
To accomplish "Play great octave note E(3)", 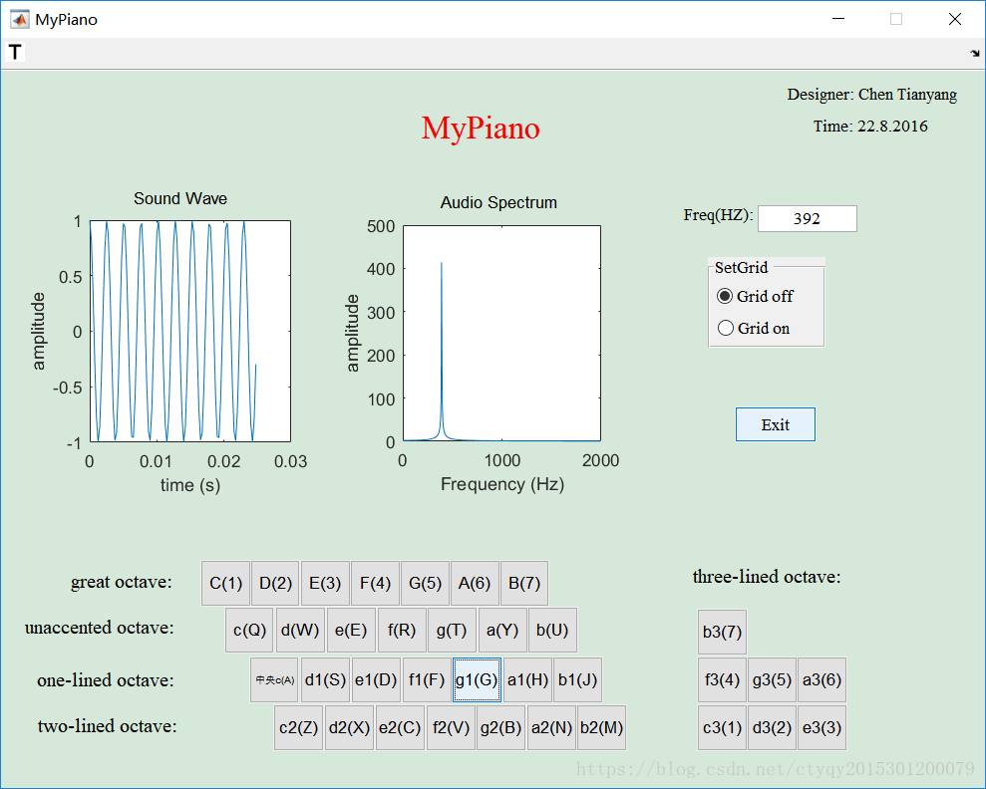I will [325, 583].
